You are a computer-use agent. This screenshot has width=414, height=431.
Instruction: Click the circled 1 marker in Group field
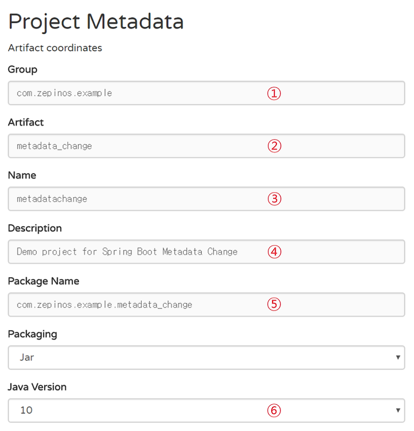274,93
